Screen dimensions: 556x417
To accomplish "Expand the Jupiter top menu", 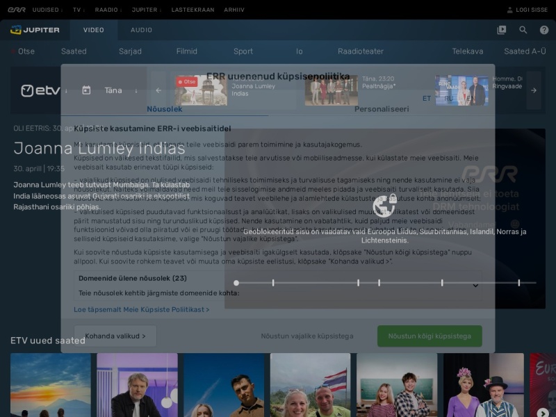I will (147, 10).
